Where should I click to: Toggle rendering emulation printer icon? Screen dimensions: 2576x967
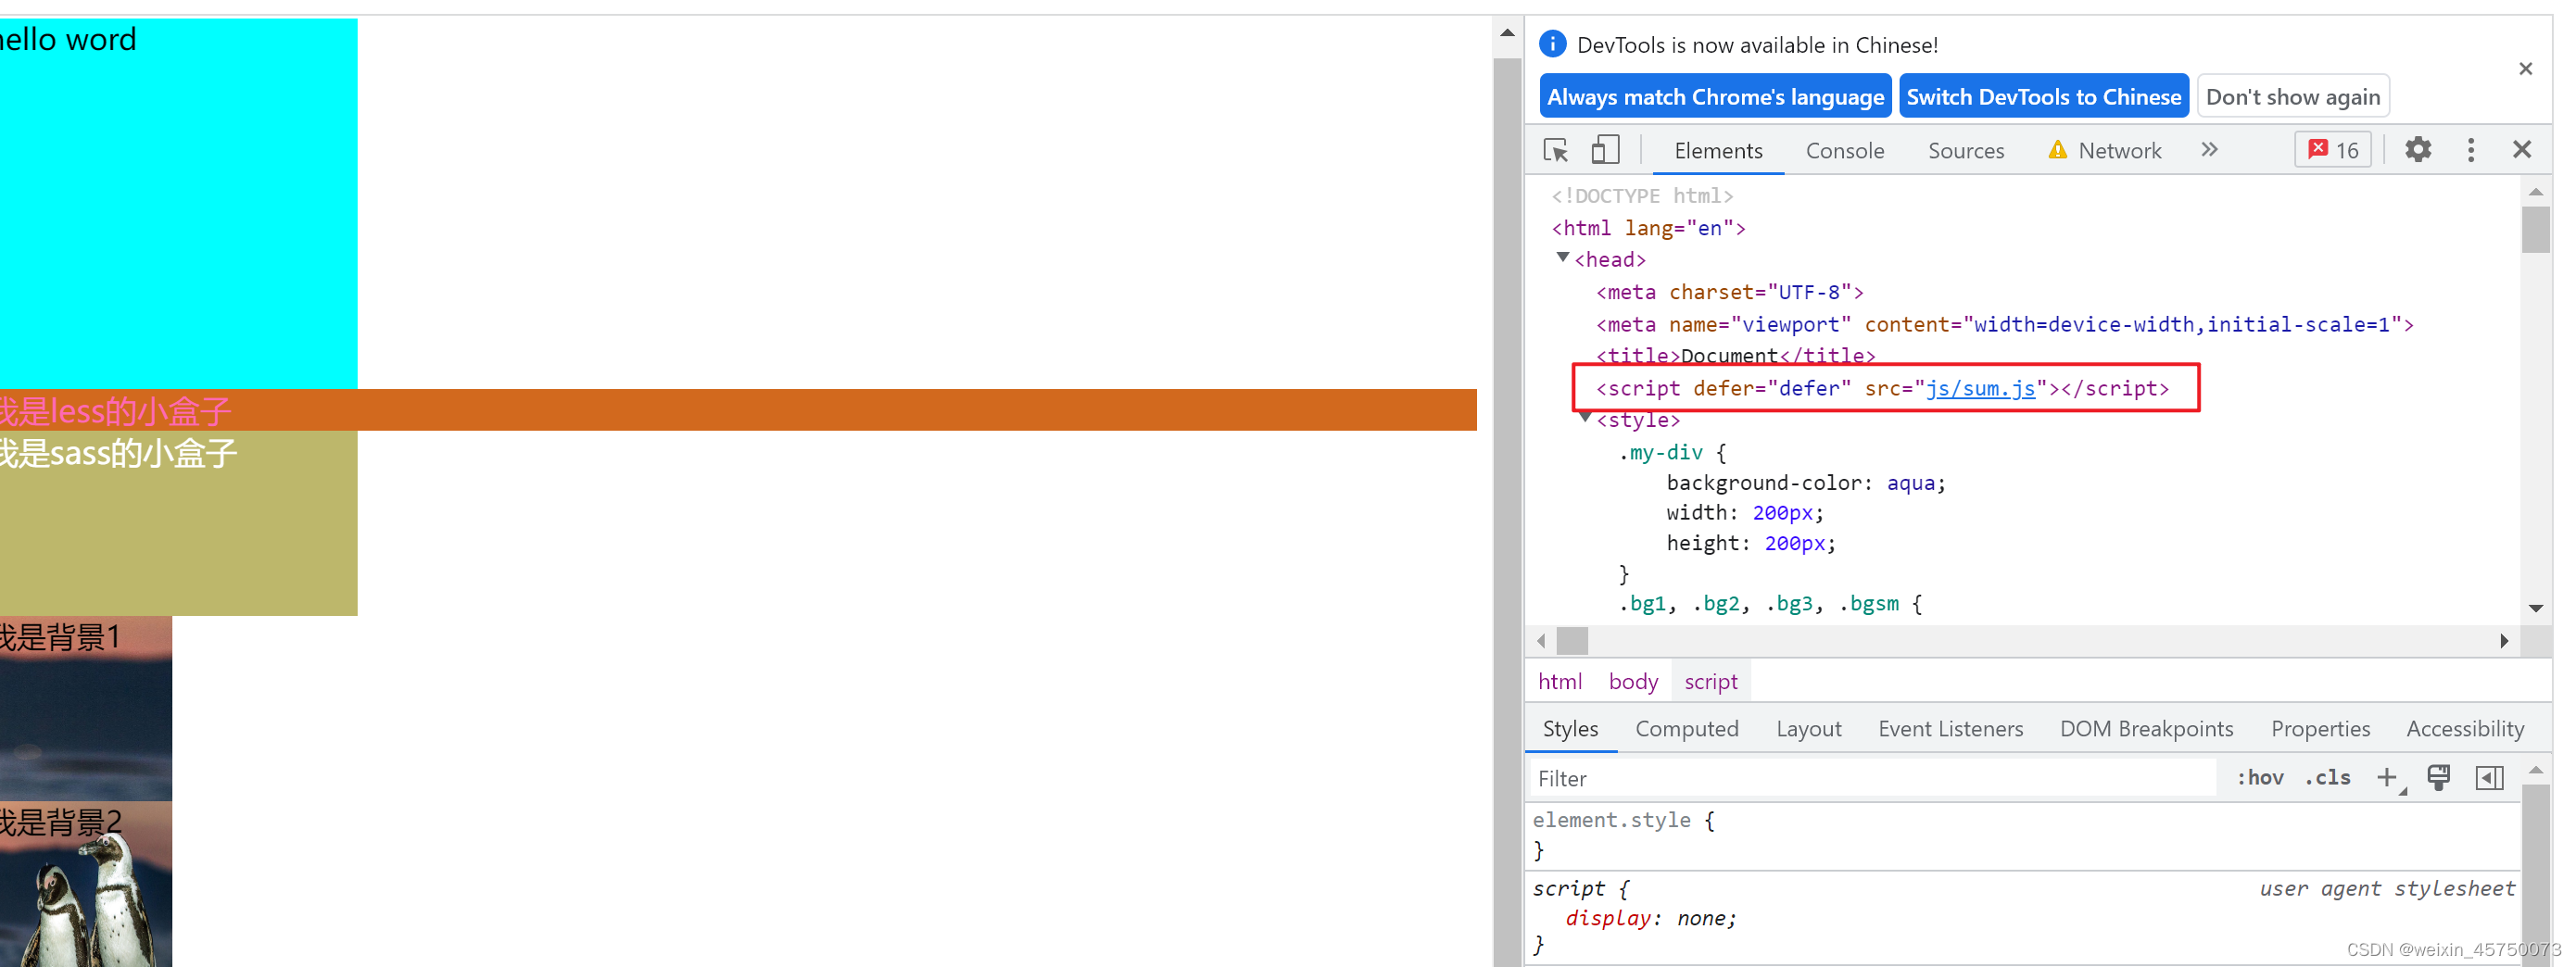tap(2439, 777)
